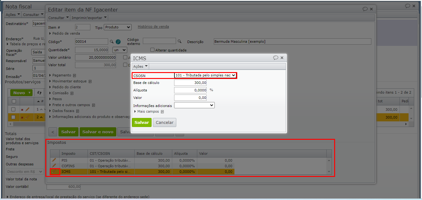Delete item 1 with red X icon

click(22, 110)
